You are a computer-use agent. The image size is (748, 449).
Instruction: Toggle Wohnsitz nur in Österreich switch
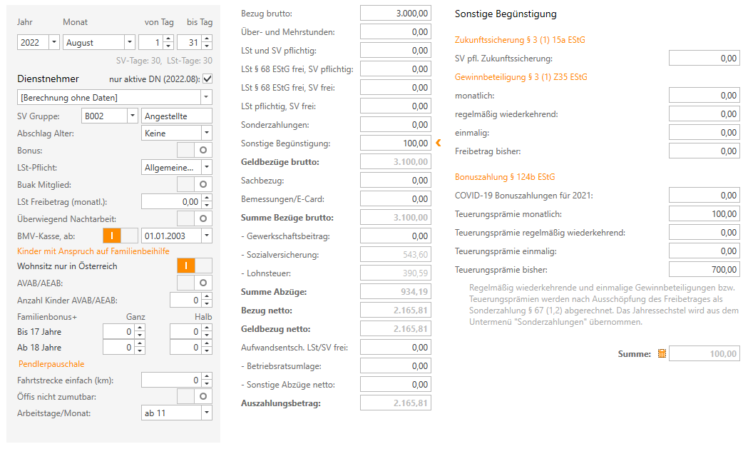195,266
